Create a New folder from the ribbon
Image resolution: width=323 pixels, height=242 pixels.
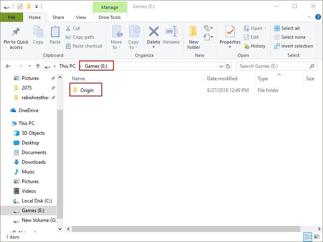(193, 32)
